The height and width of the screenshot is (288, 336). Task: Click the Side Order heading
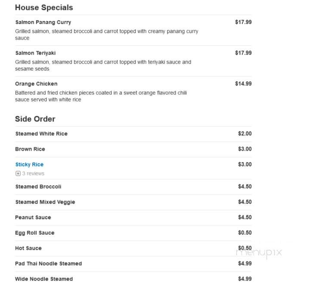[x=35, y=119]
